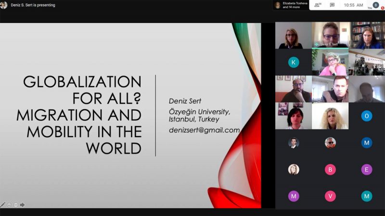Click the purple E participant avatar

click(367, 169)
